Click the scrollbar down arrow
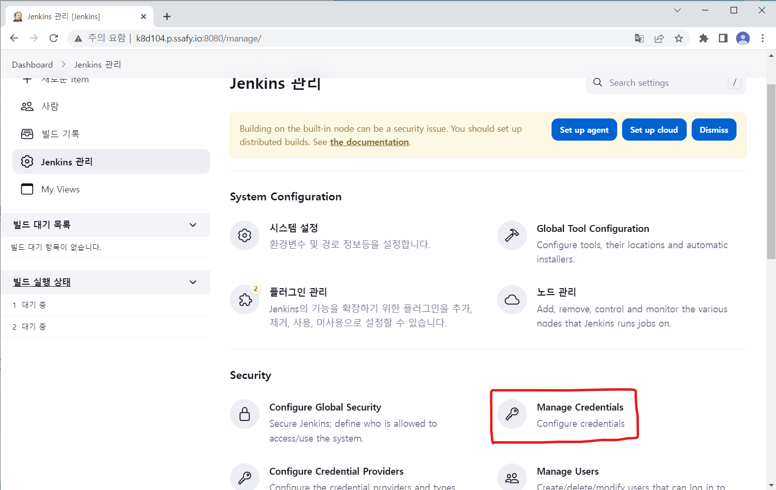 pos(771,486)
